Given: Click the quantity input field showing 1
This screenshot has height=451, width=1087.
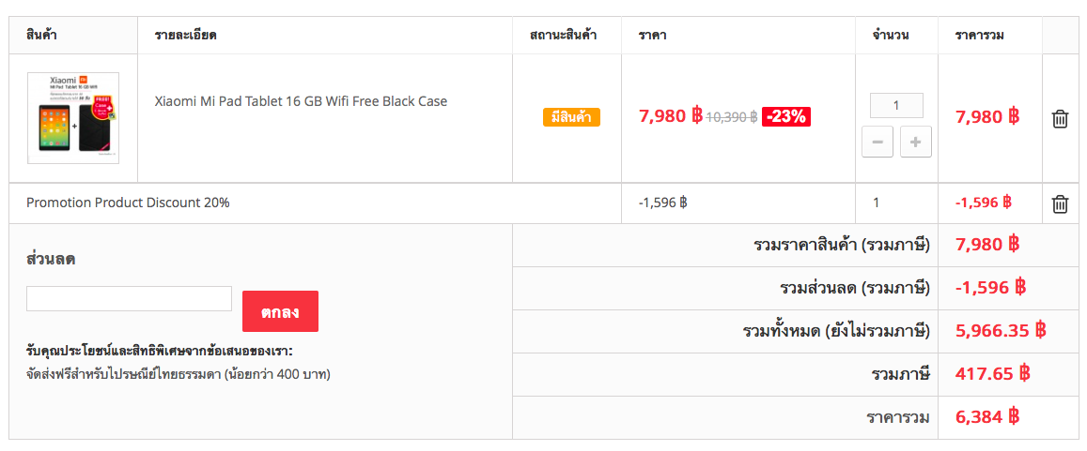Looking at the screenshot, I should [896, 106].
